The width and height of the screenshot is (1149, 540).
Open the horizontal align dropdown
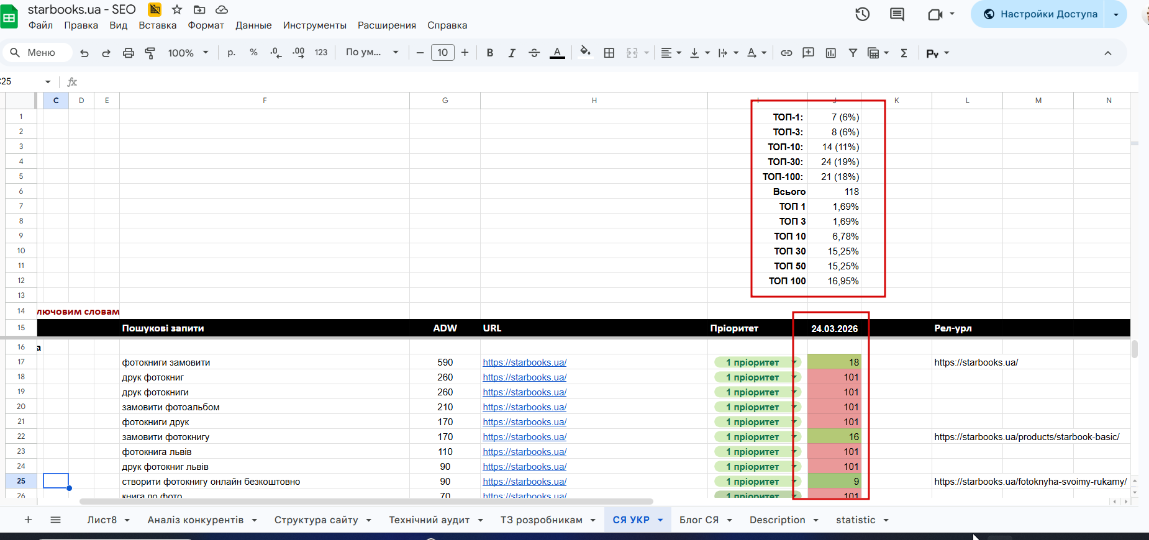click(x=671, y=53)
